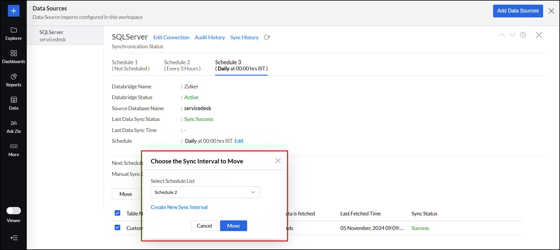The image size is (560, 250).
Task: Toggle the Viewer mode switch
Action: pyautogui.click(x=14, y=211)
